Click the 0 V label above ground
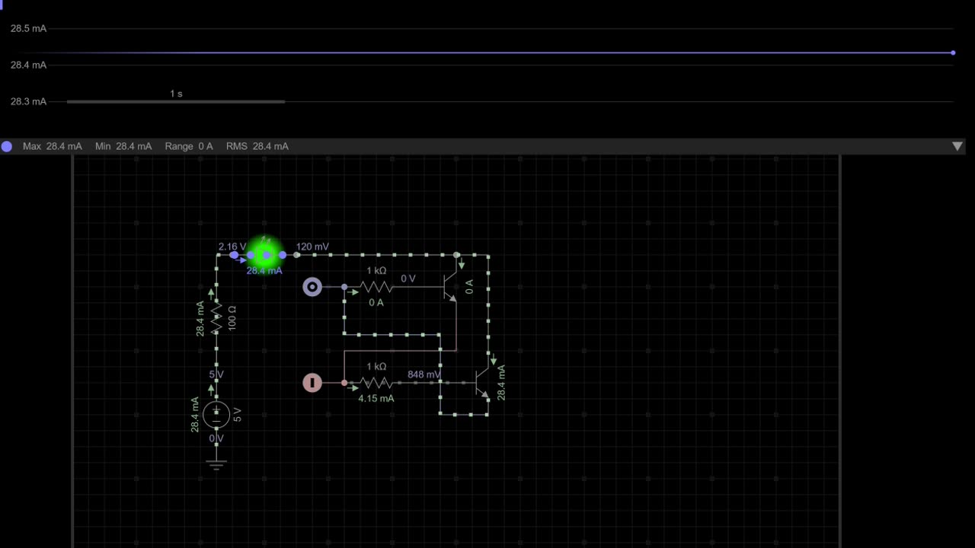The width and height of the screenshot is (975, 548). 216,438
